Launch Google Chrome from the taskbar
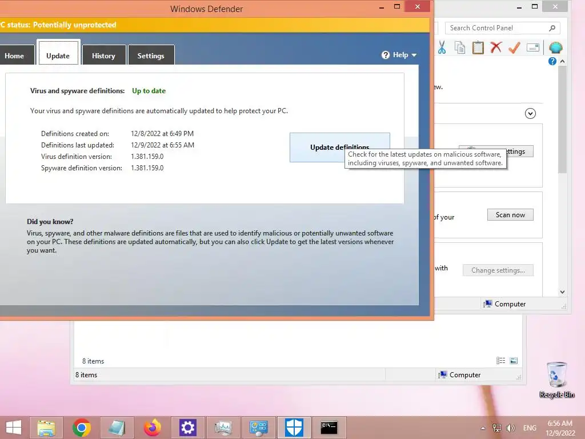 (x=82, y=428)
